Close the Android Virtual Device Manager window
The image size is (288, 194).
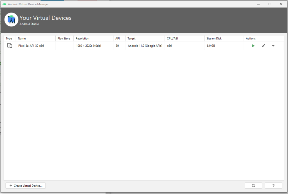pyautogui.click(x=281, y=4)
